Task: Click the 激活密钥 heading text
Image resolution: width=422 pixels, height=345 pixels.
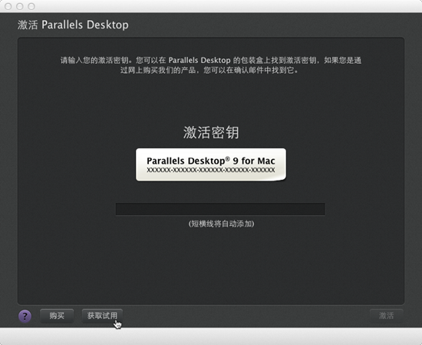Action: pyautogui.click(x=211, y=132)
